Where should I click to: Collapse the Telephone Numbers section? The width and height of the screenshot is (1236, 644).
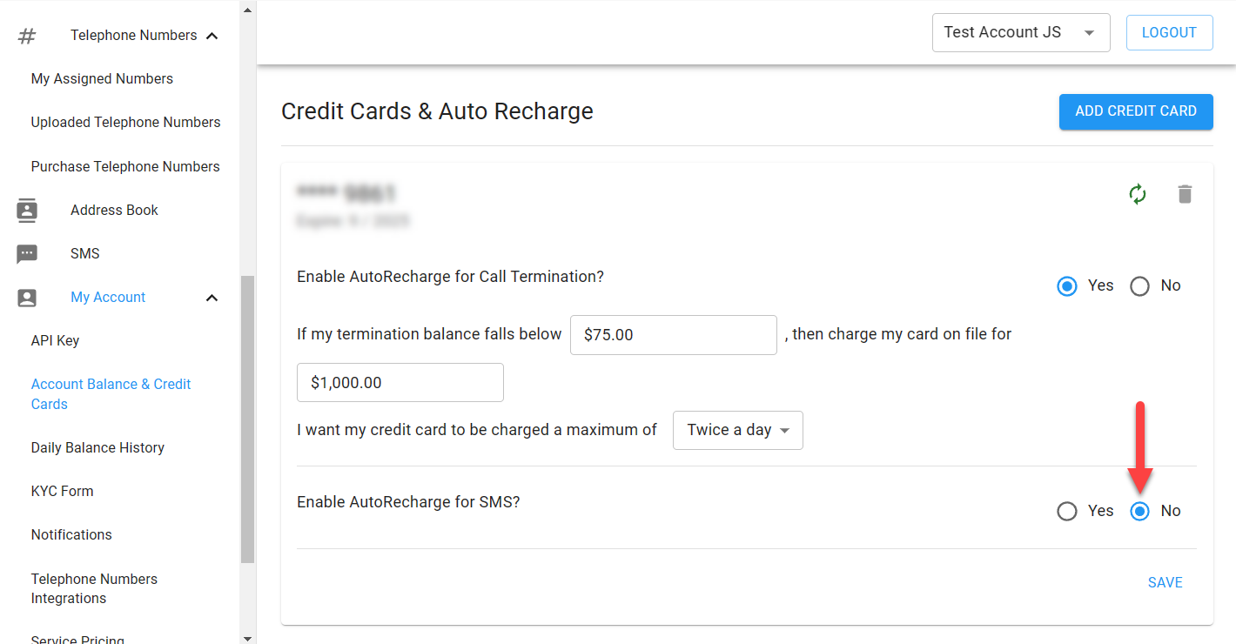tap(212, 36)
